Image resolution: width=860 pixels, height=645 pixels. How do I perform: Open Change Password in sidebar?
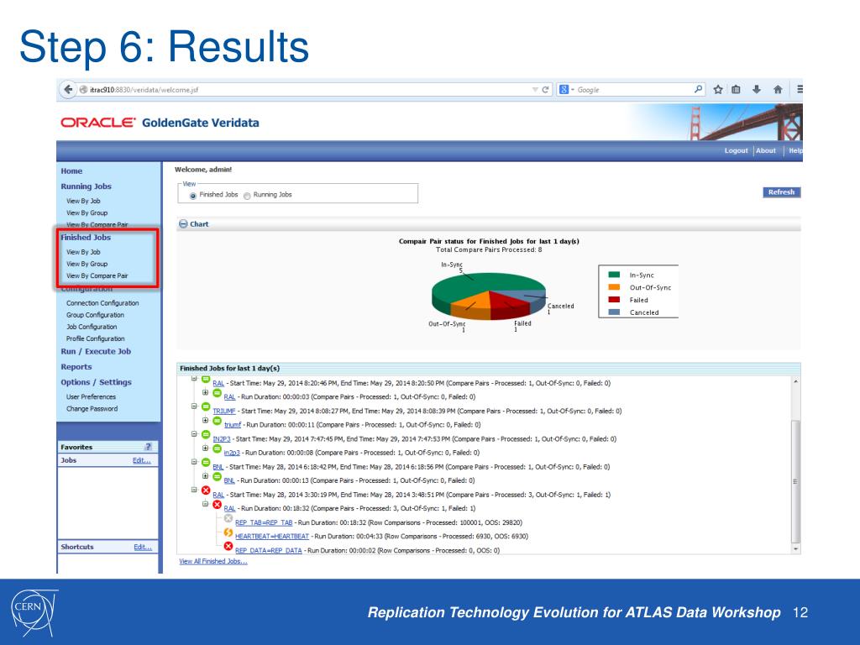tap(92, 409)
